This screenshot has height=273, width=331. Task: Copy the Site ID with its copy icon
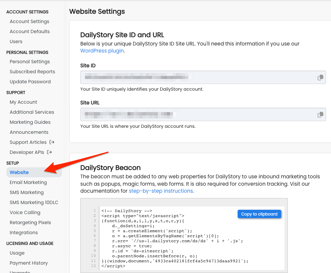tap(320, 77)
